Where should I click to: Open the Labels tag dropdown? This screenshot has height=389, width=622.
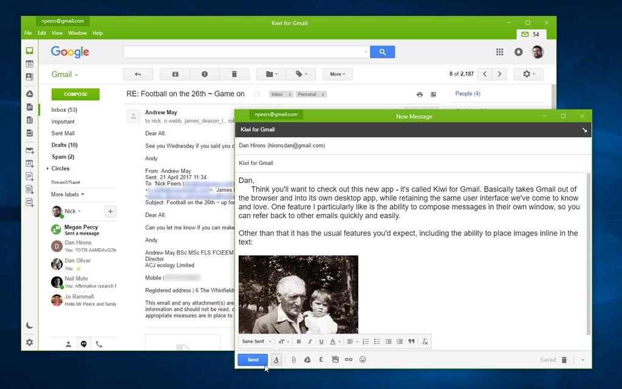301,74
